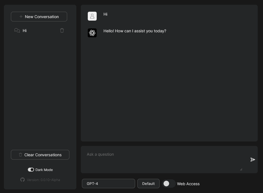Image resolution: width=263 pixels, height=193 pixels.
Task: Click trash icon inside Clear Conversations button
Action: coord(20,155)
